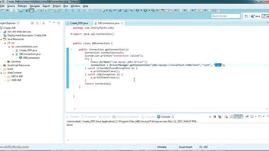
Task: Toggle Link with Editor in Project Explorer
Action: coord(37,23)
